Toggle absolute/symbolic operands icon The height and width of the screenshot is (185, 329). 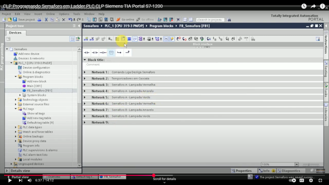pyautogui.click(x=140, y=39)
